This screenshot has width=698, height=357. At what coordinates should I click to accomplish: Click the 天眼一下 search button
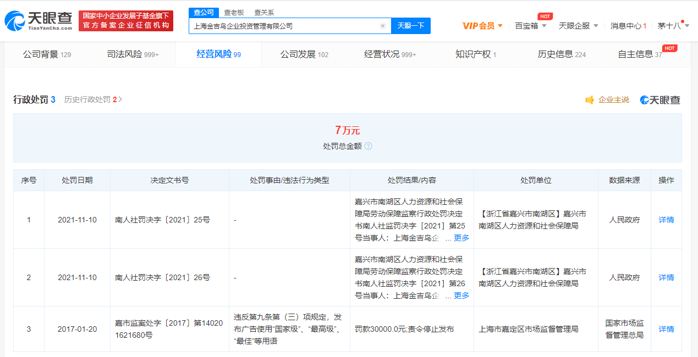(x=411, y=26)
